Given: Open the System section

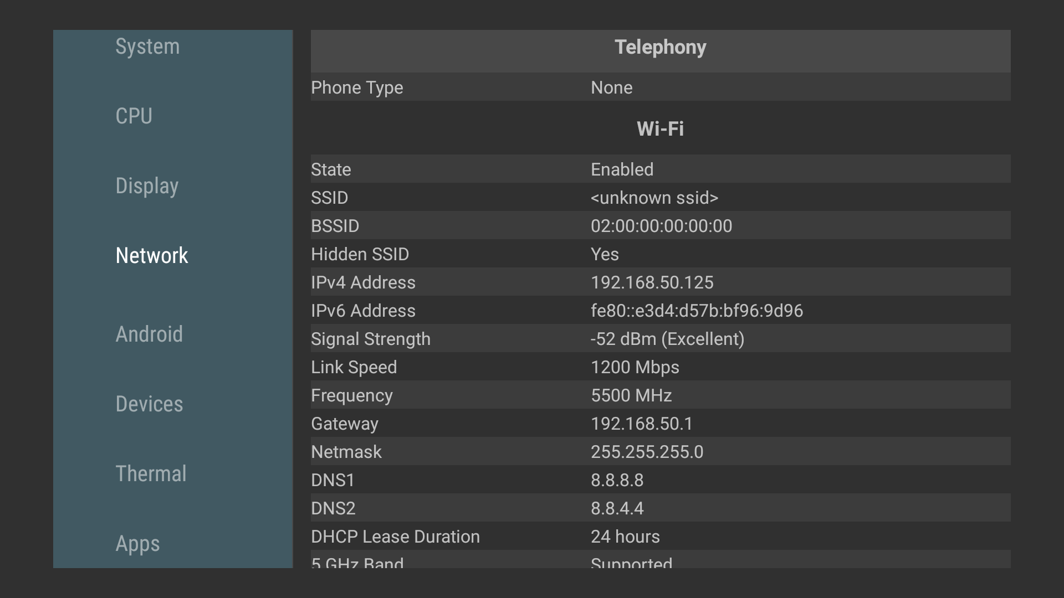Looking at the screenshot, I should pyautogui.click(x=147, y=47).
